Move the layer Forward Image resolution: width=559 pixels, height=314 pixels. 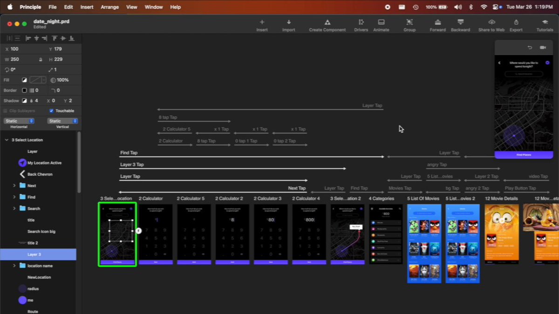437,25
